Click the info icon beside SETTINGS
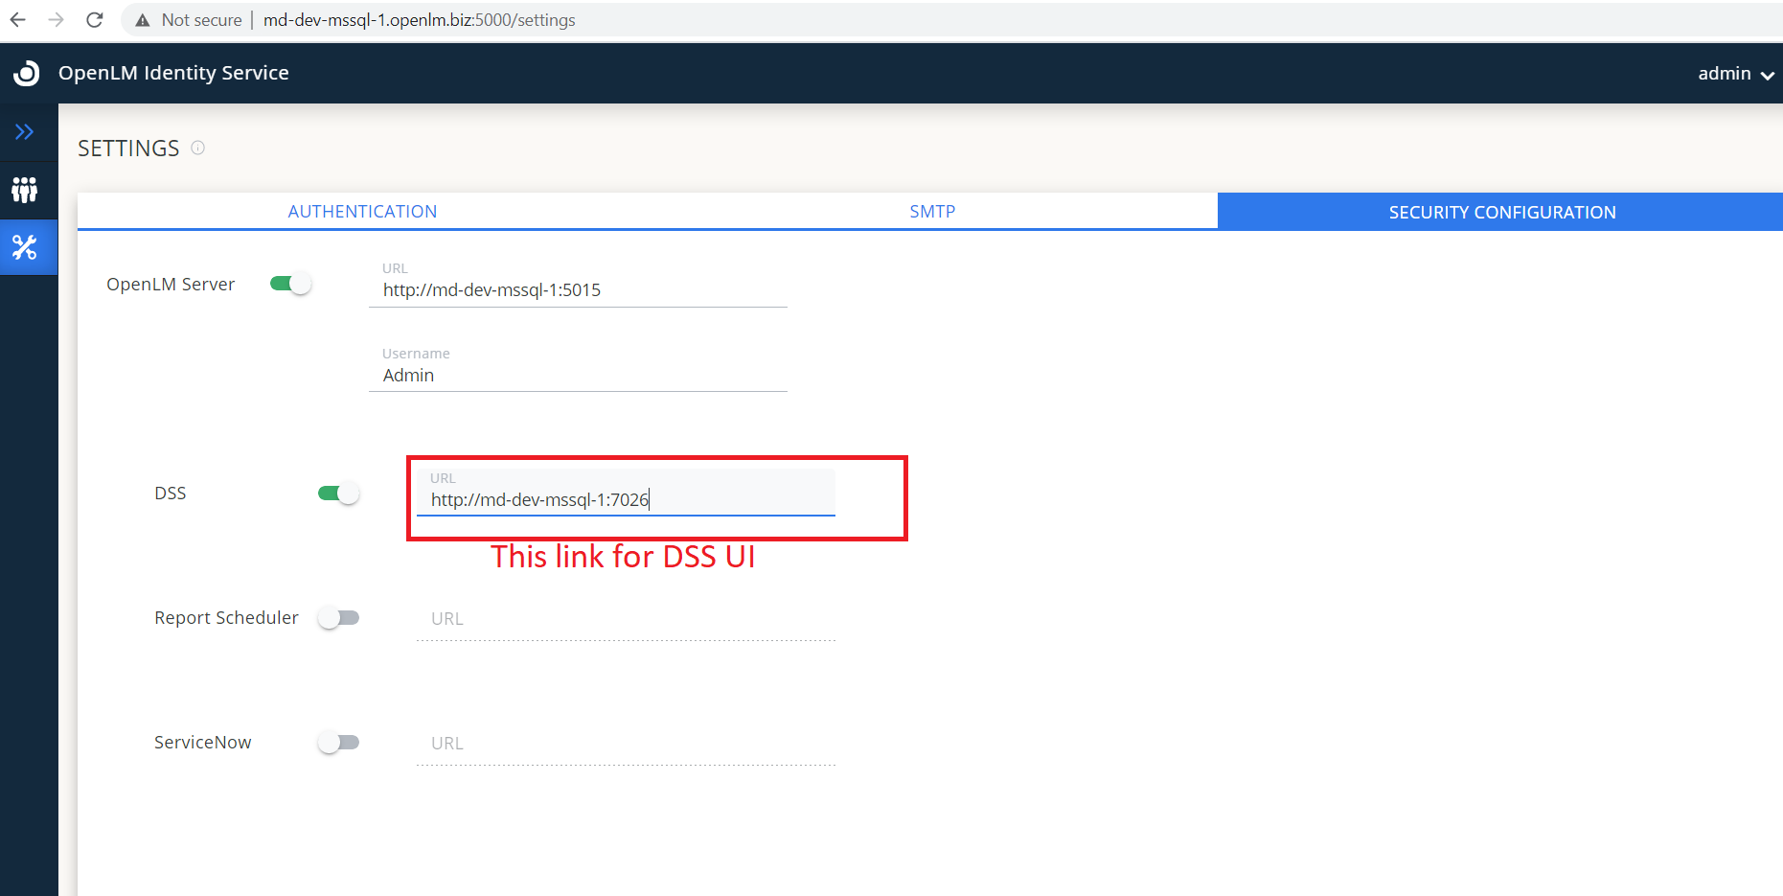1783x896 pixels. 197,148
